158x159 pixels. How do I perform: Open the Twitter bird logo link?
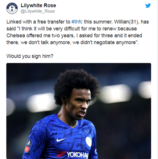coord(148,6)
